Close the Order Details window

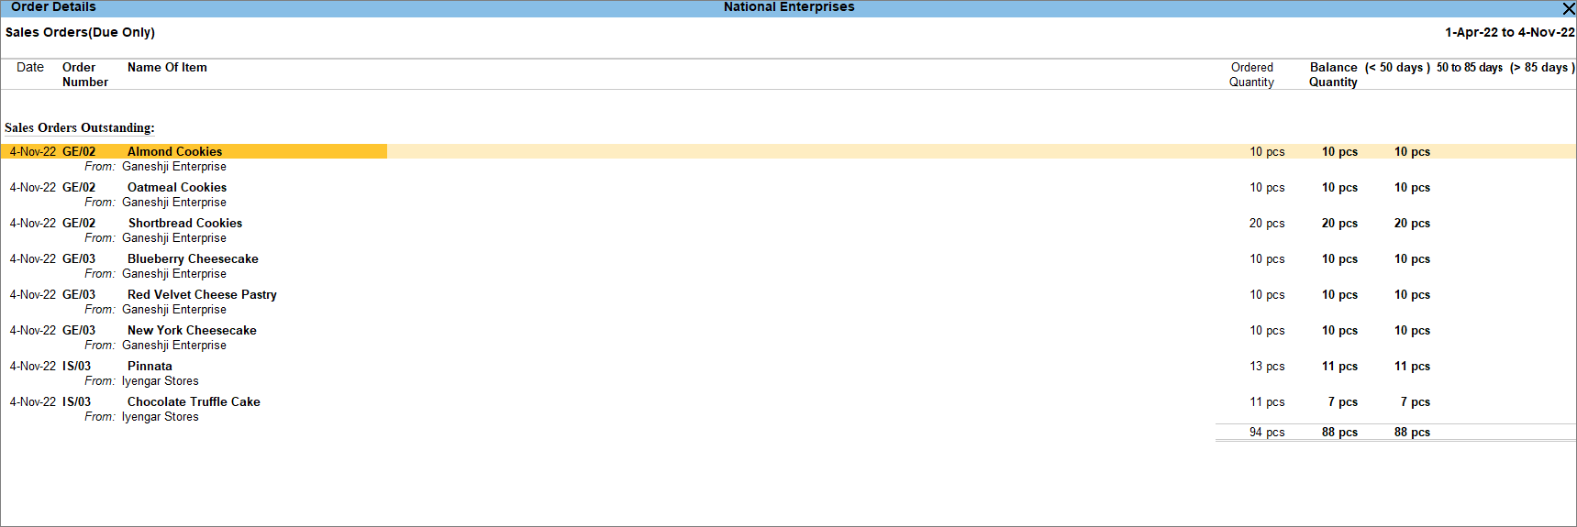[x=1568, y=8]
